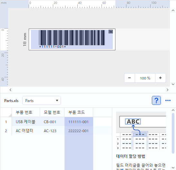The image size is (176, 170).
Task: Click the select-all corner of the table
Action: [6, 112]
